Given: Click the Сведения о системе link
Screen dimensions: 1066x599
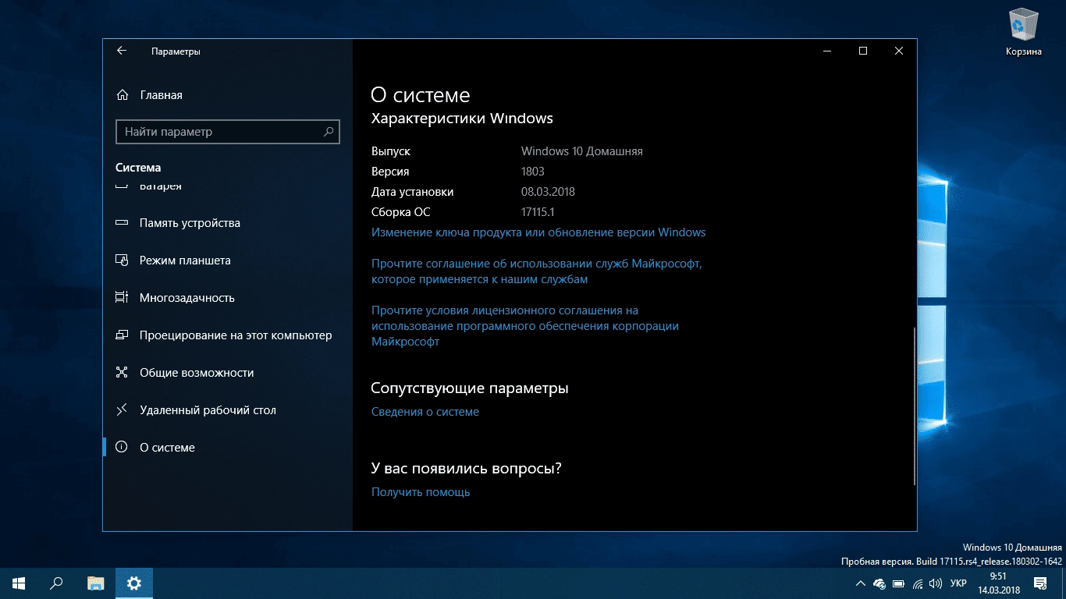Looking at the screenshot, I should click(x=425, y=412).
